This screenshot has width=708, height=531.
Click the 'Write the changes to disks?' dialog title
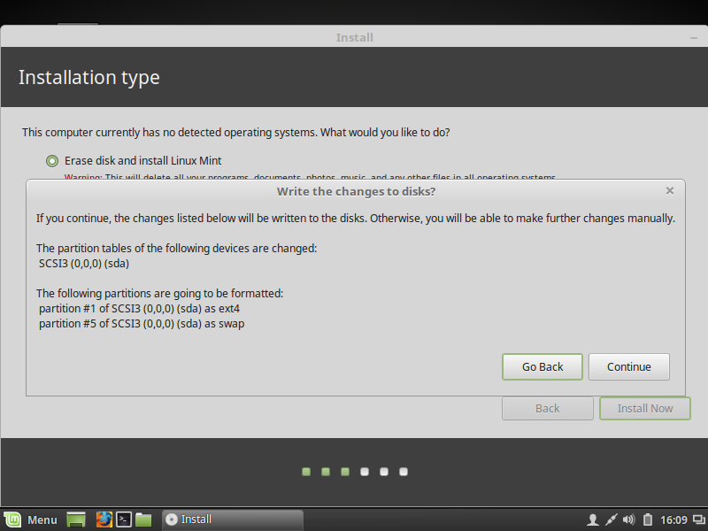coord(356,191)
